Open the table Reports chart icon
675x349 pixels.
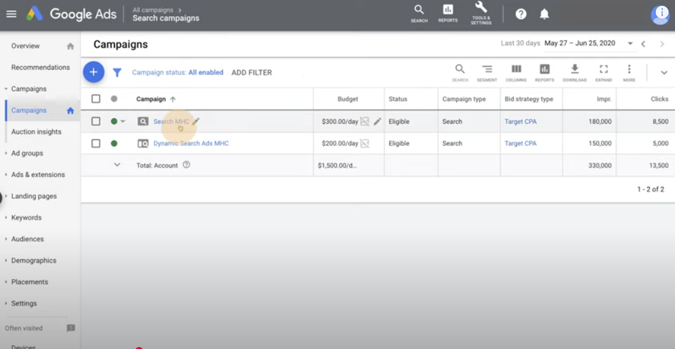[x=545, y=72]
